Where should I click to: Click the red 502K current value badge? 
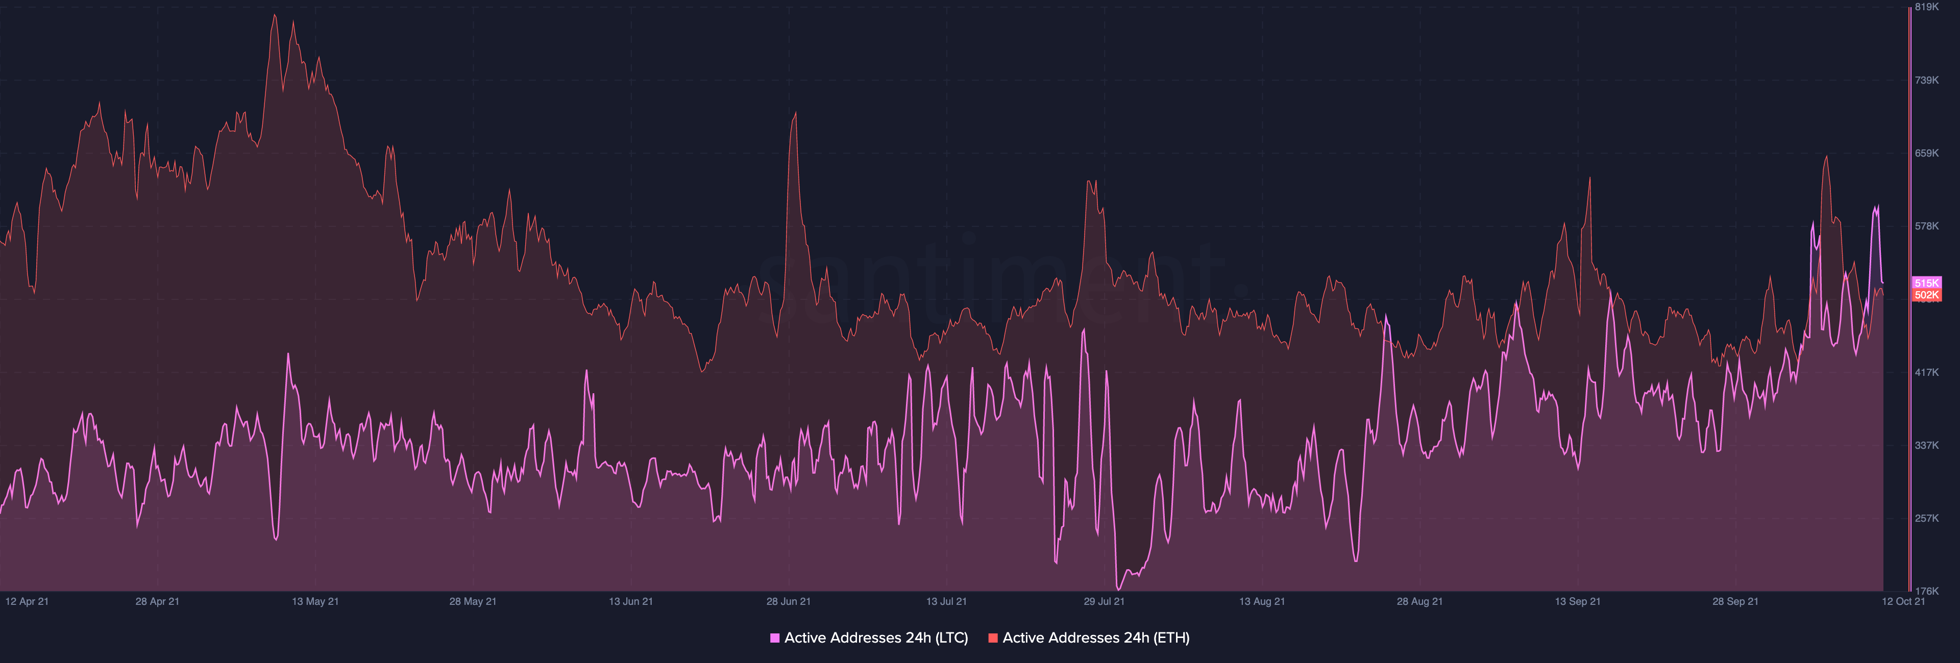(1926, 295)
